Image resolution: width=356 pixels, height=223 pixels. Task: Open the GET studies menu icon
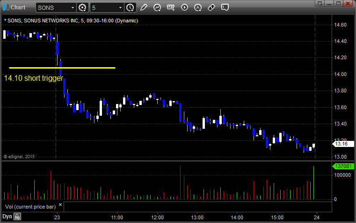tap(171, 7)
